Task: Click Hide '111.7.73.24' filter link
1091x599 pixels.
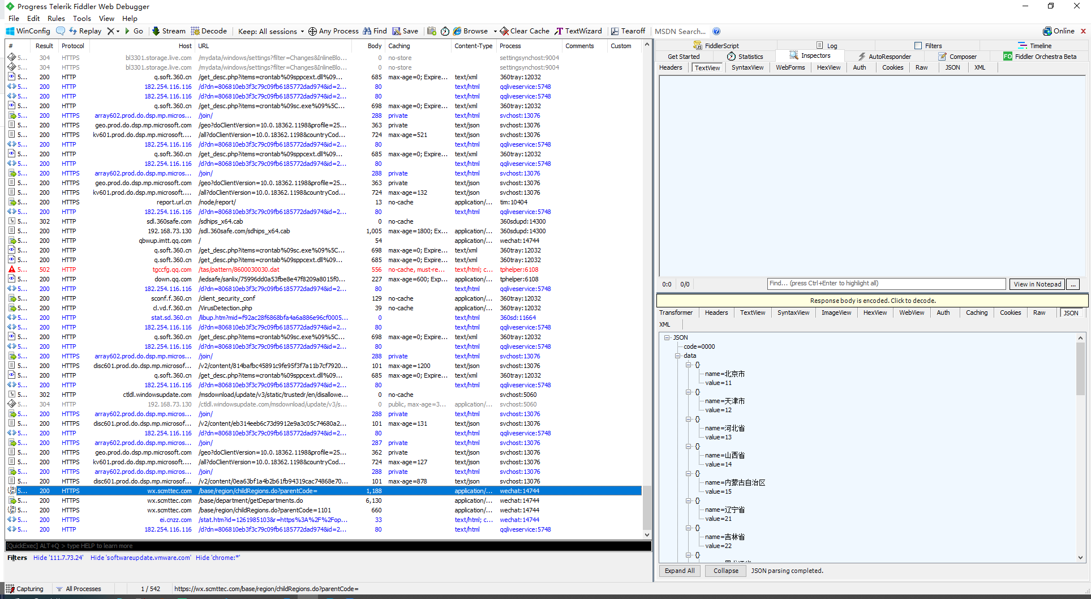Action: tap(58, 558)
